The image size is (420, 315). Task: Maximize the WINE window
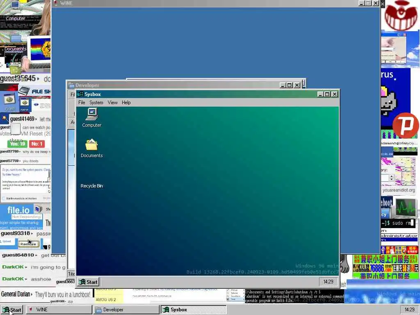tap(369, 3)
